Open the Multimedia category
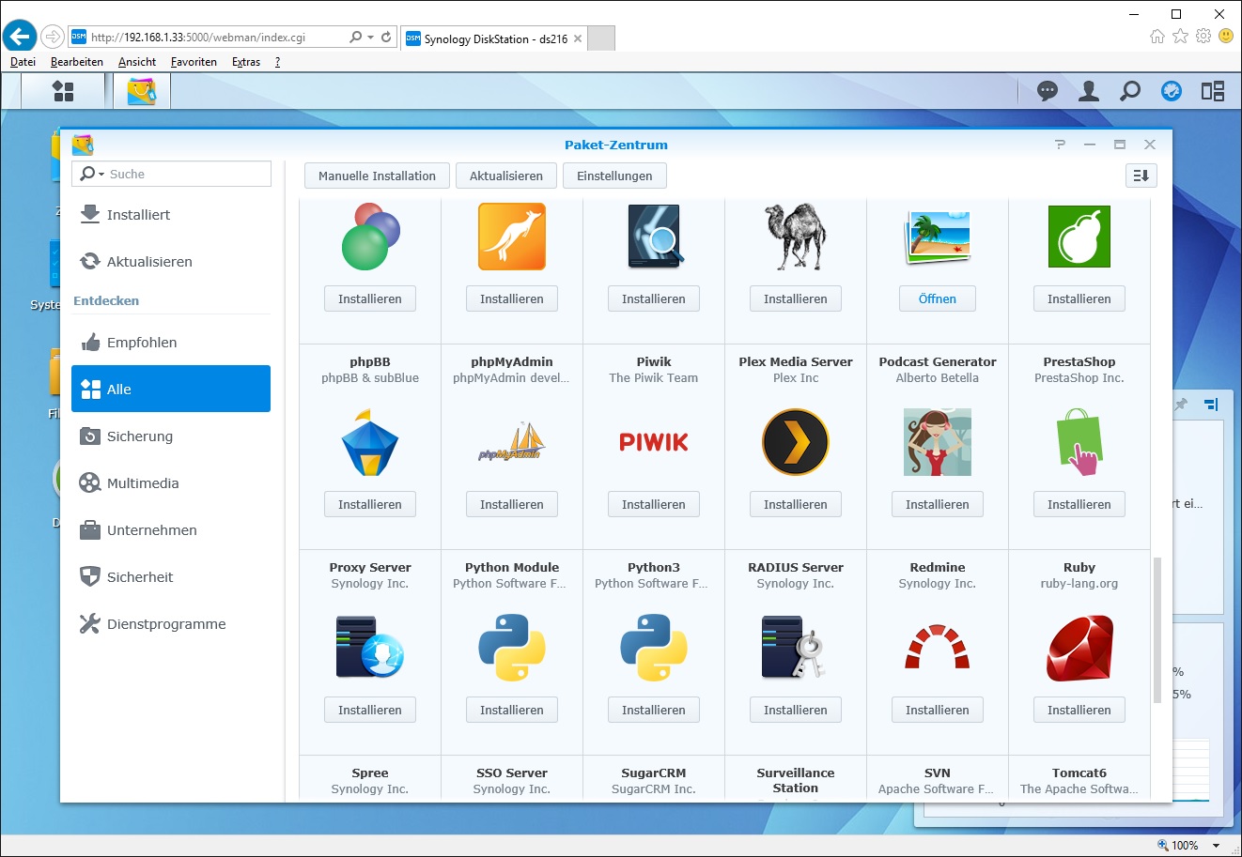 point(171,483)
